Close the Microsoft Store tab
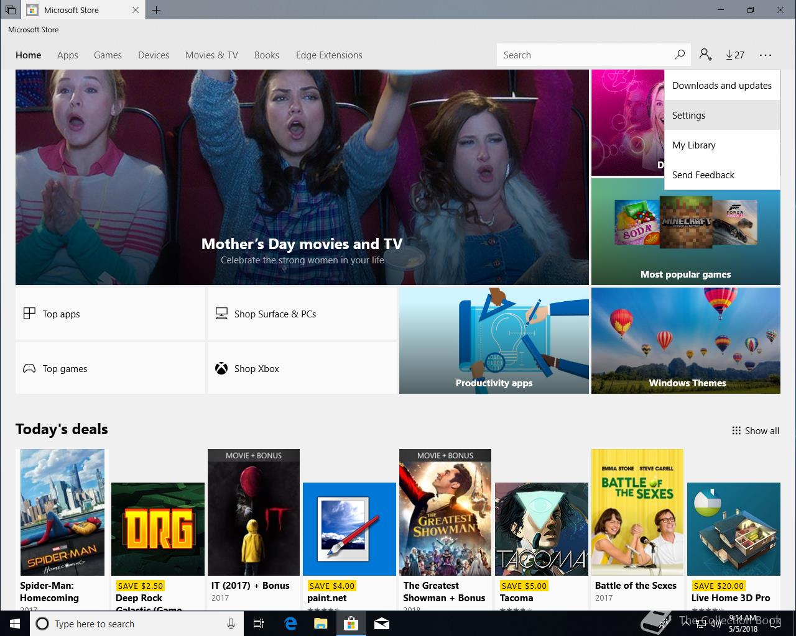Image resolution: width=796 pixels, height=636 pixels. 136,10
